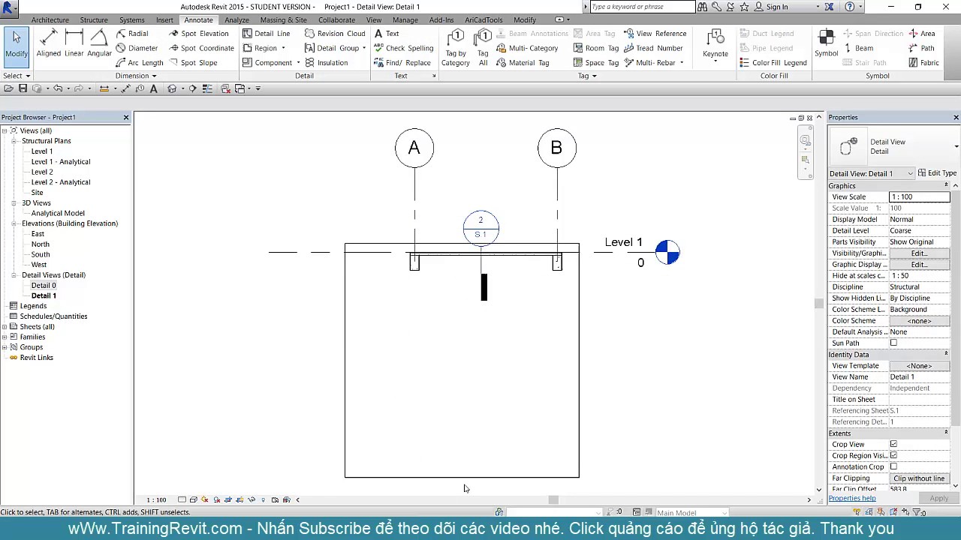Screen dimensions: 961x540
Task: Start the Detail Line tool
Action: tap(267, 34)
